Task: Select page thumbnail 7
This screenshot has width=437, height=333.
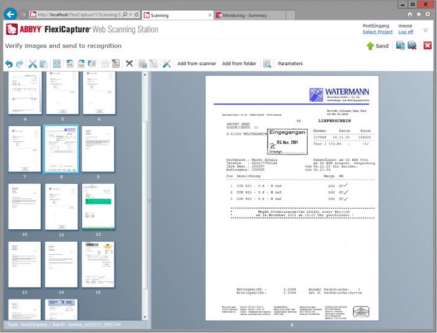Action: point(24,149)
